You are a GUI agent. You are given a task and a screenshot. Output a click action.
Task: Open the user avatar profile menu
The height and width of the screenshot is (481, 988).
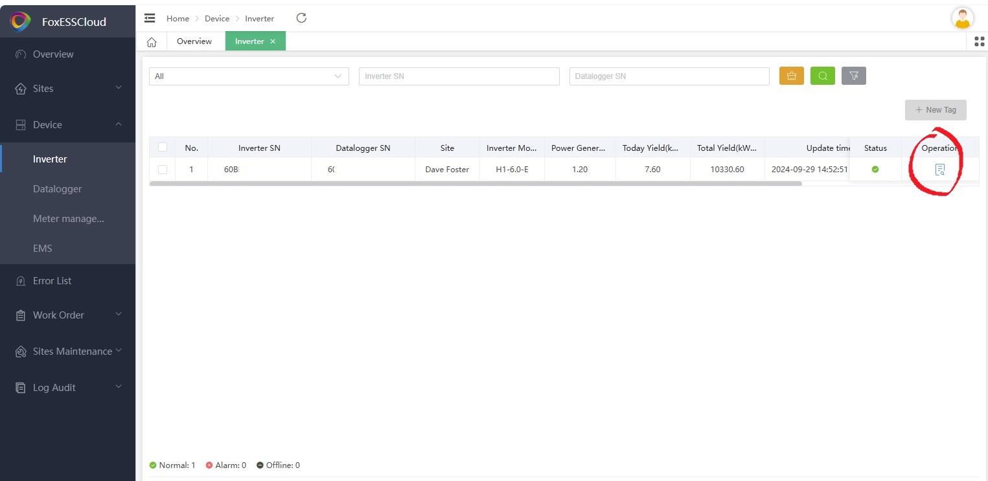(962, 19)
